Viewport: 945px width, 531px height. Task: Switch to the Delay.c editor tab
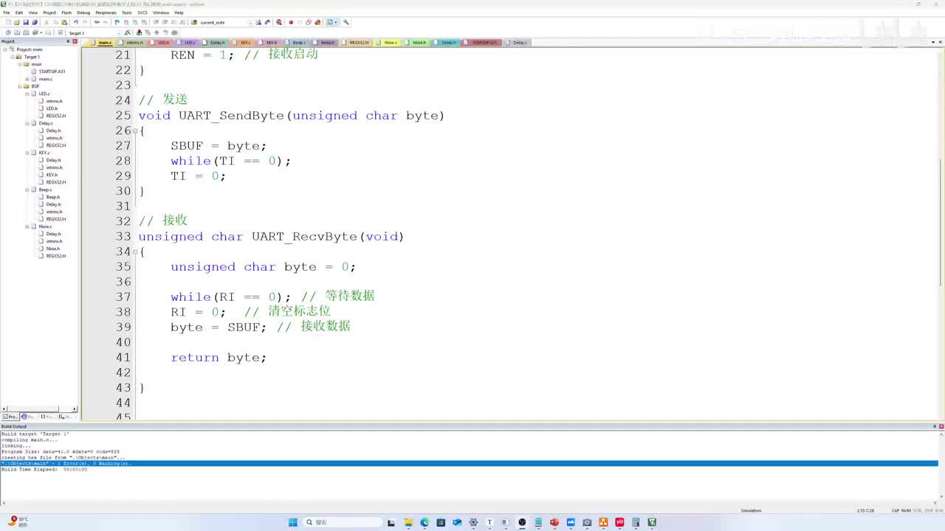coord(519,43)
